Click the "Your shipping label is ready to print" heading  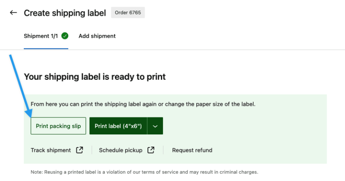pyautogui.click(x=95, y=77)
